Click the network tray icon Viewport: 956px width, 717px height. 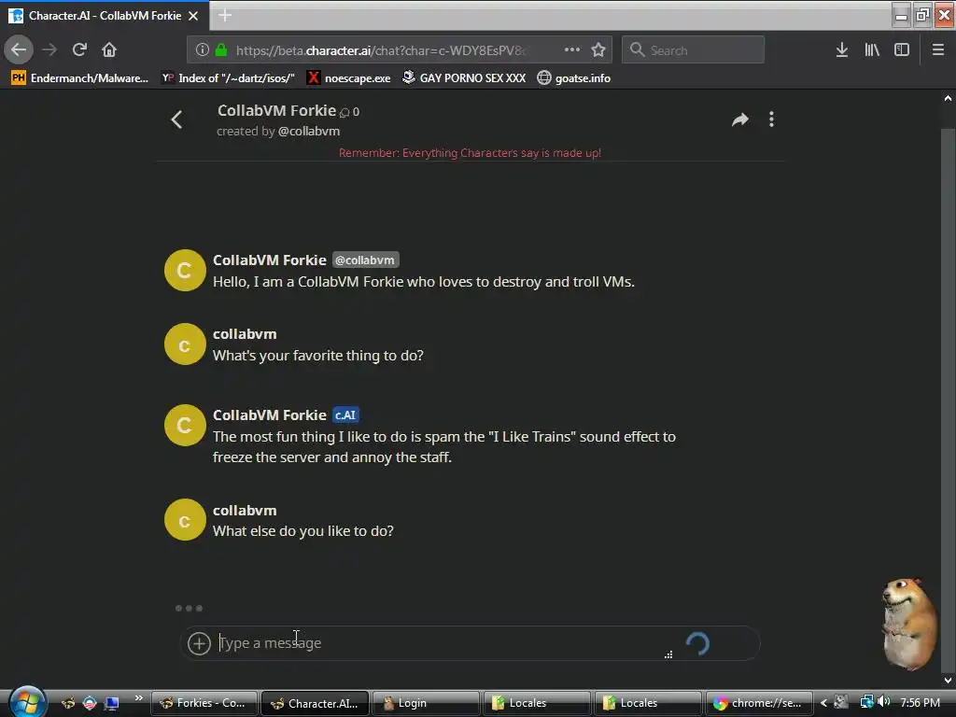coord(866,702)
